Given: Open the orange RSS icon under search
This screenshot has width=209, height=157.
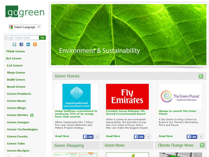Looking at the screenshot, I should tap(35, 44).
